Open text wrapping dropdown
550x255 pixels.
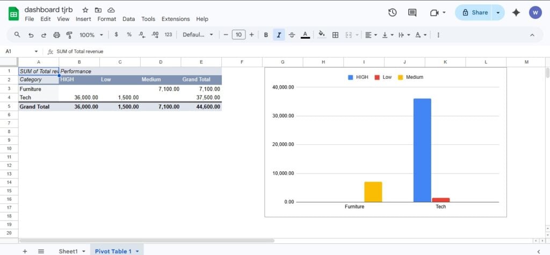point(404,35)
